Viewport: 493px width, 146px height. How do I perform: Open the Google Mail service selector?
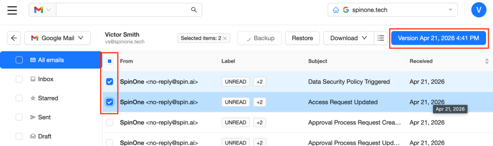[x=57, y=38]
